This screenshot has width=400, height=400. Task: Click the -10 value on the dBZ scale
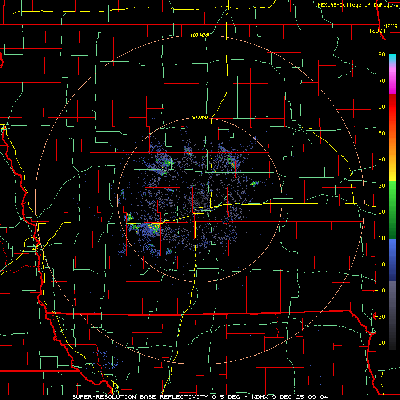(380, 291)
